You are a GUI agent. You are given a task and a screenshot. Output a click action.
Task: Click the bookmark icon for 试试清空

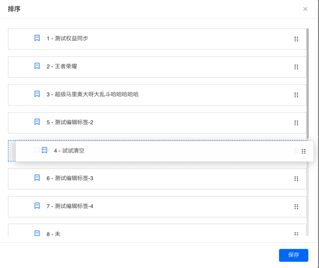coord(44,150)
